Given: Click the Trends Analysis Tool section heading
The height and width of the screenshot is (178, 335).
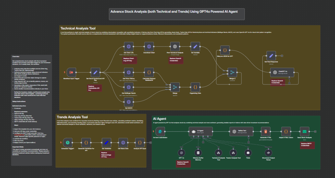Looking at the screenshot, I should pyautogui.click(x=72, y=117).
